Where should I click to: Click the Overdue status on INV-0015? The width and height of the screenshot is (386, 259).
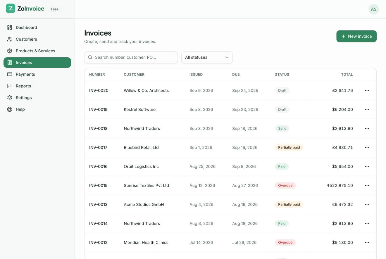[x=285, y=186]
